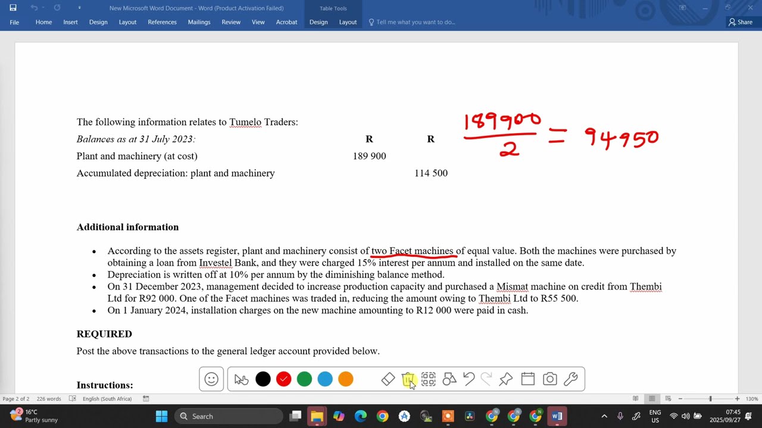Open the View ribbon tab
Viewport: 762px width, 428px height.
click(258, 22)
